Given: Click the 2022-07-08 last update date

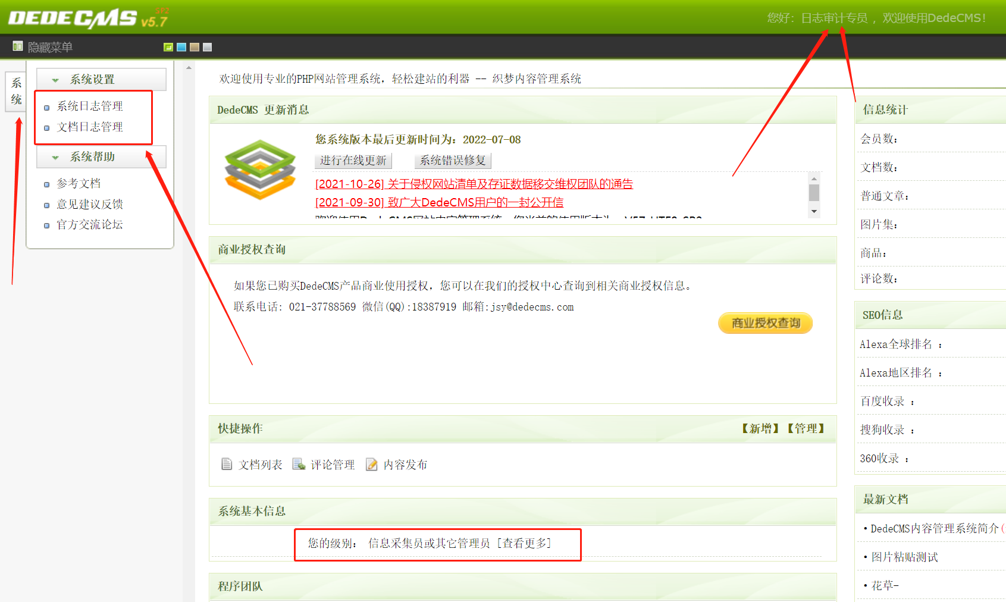Looking at the screenshot, I should click(492, 140).
